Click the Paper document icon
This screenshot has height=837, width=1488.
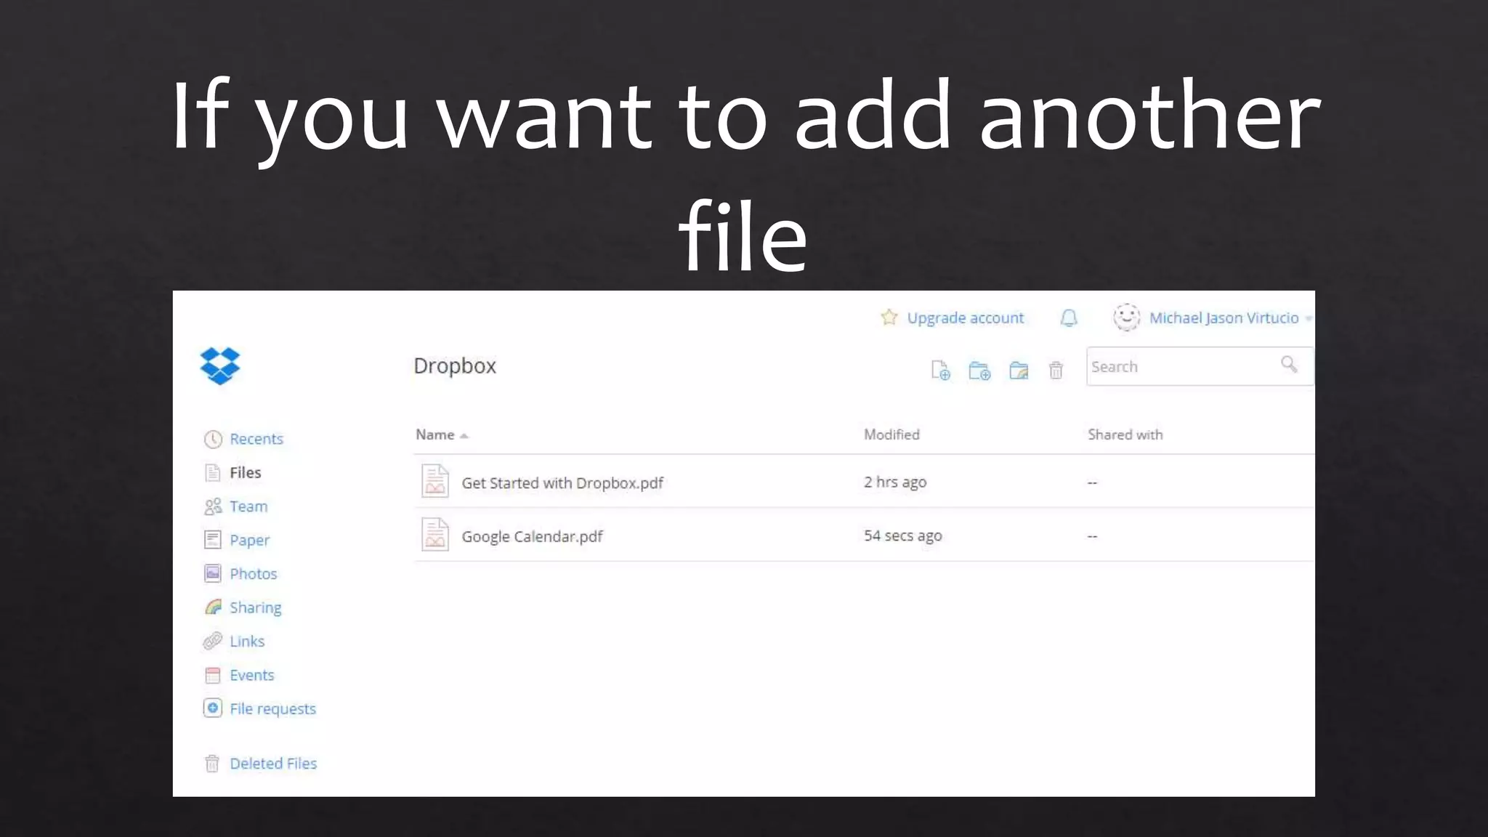click(x=212, y=540)
